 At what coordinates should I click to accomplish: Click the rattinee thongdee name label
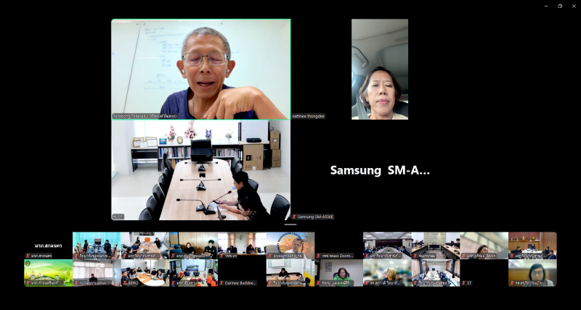[x=309, y=116]
